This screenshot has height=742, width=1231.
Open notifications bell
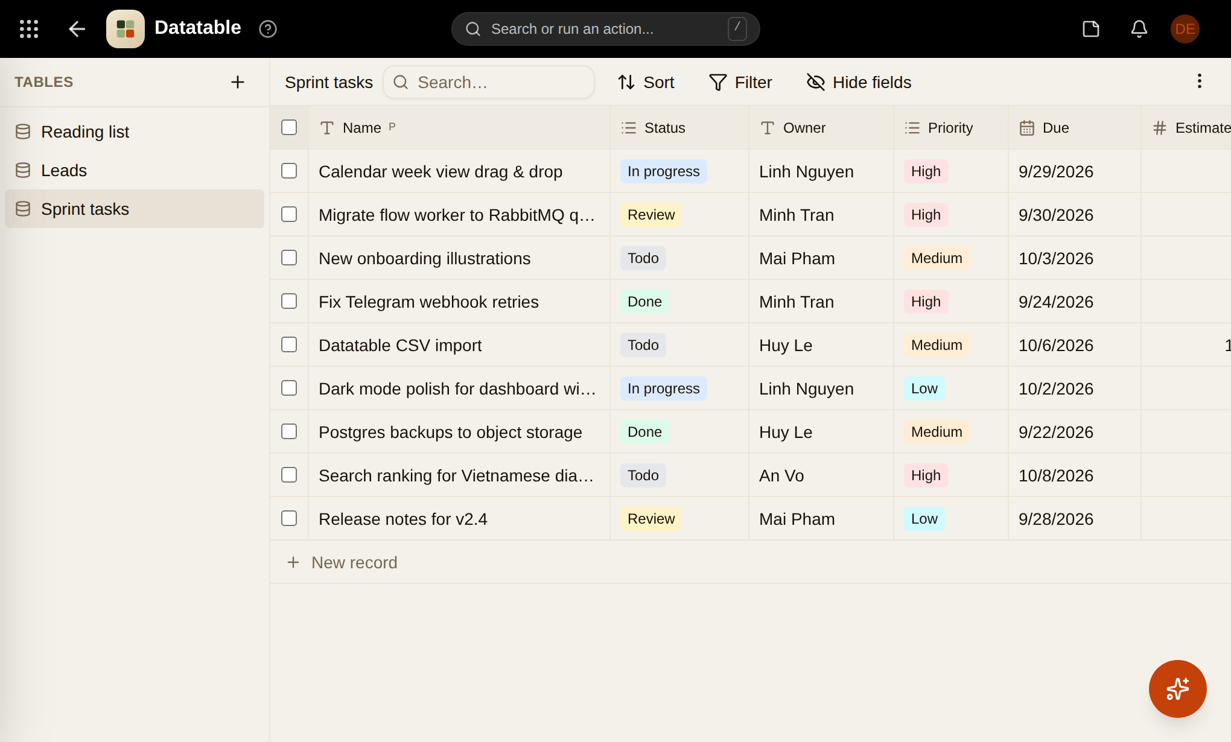1139,29
